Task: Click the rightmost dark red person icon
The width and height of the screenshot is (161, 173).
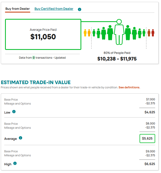Action: [x=153, y=33]
